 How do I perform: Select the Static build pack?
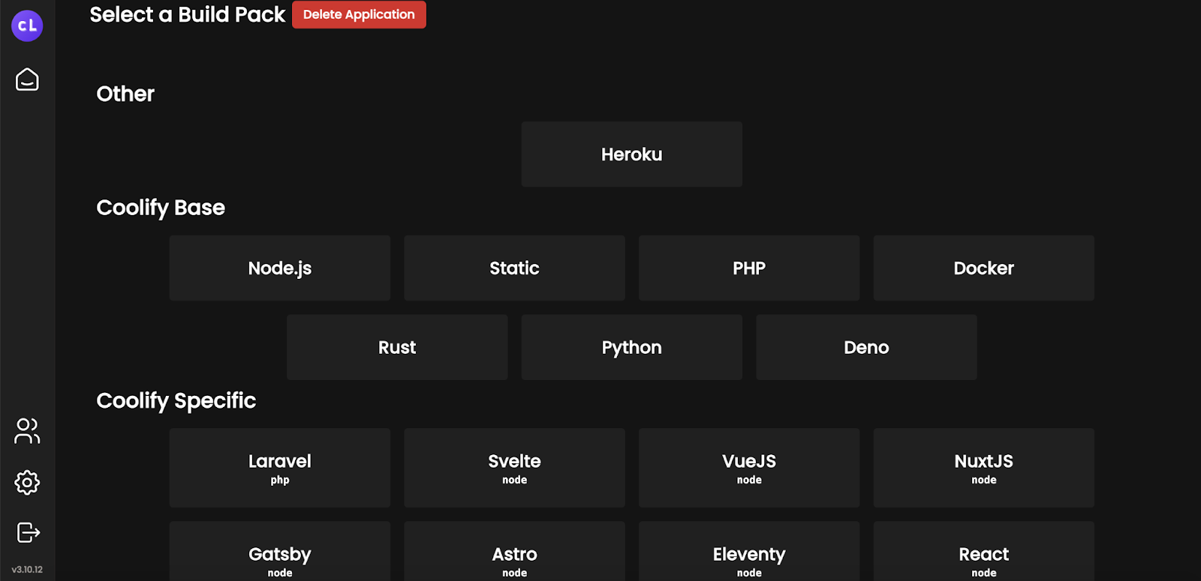514,268
